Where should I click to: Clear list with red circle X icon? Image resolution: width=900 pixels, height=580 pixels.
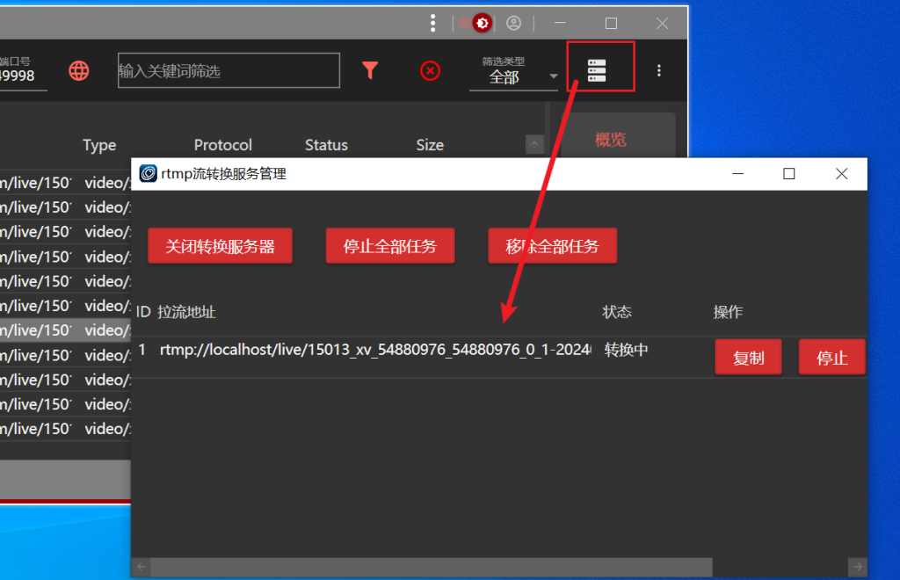click(x=430, y=71)
